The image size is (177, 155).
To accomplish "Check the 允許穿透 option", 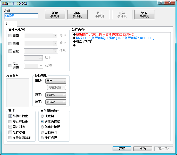I will click(x=10, y=132).
